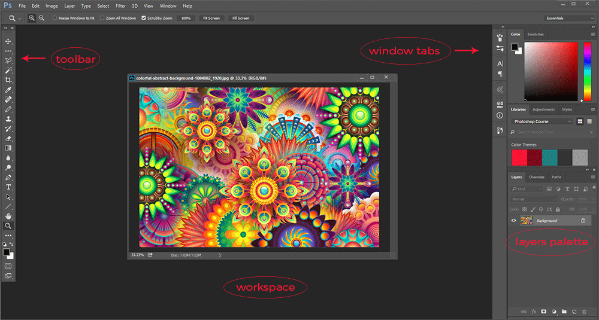The height and width of the screenshot is (320, 599).
Task: Select the Eyedropper tool
Action: tap(8, 90)
